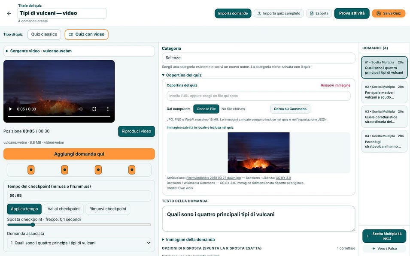The image size is (410, 256).
Task: Click the 'vulcano.webm · 6,8 MB · video/webm' file info
Action: tap(34, 143)
